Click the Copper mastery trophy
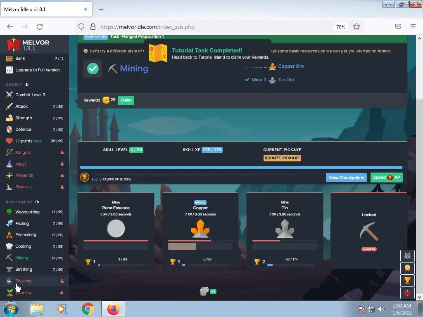The image size is (423, 317). (172, 262)
